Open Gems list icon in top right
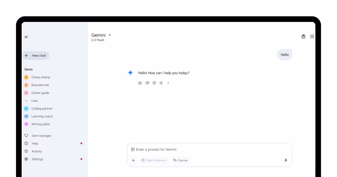Viewport: 337px width, 177px height. [303, 36]
